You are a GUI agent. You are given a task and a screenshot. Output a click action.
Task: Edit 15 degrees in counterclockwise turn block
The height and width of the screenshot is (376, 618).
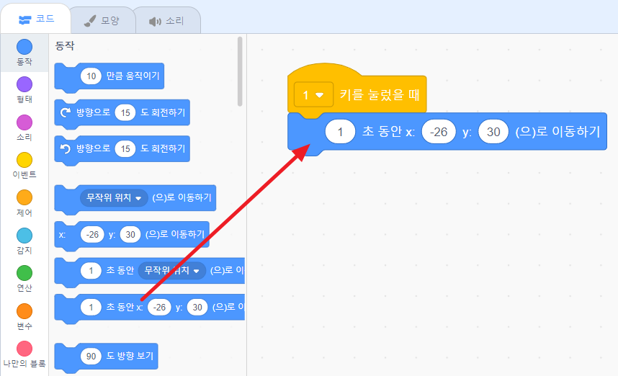coord(125,149)
